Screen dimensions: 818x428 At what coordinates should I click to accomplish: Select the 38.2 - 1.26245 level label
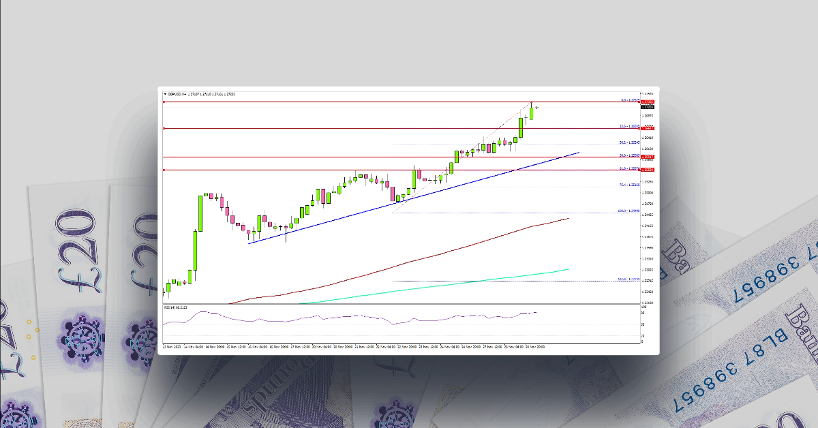click(628, 141)
